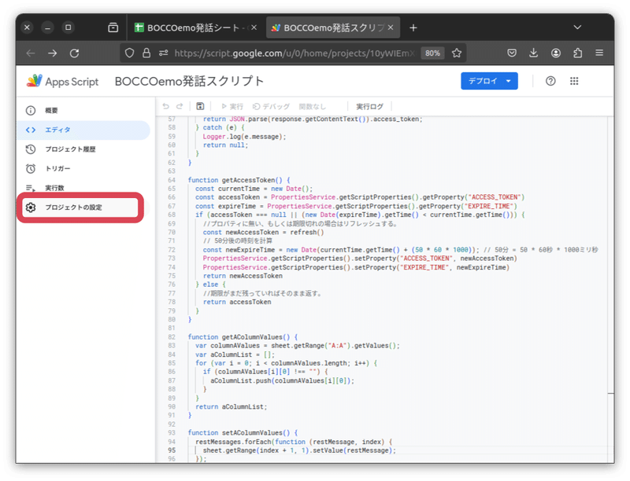The height and width of the screenshot is (481, 630).
Task: Click the return accessToken code line
Action: tap(237, 302)
